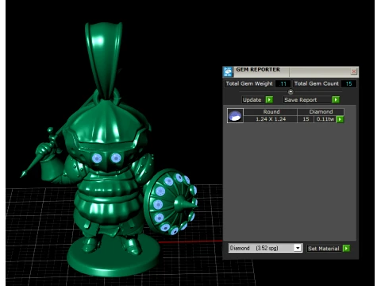Click the Save Report button label
The height and width of the screenshot is (286, 381).
click(306, 100)
